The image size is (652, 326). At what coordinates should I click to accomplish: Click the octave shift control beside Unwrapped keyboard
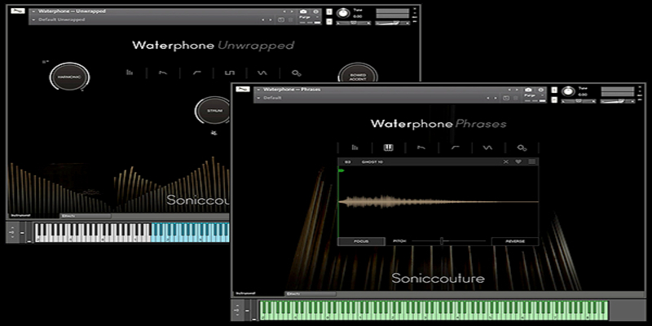(x=12, y=232)
